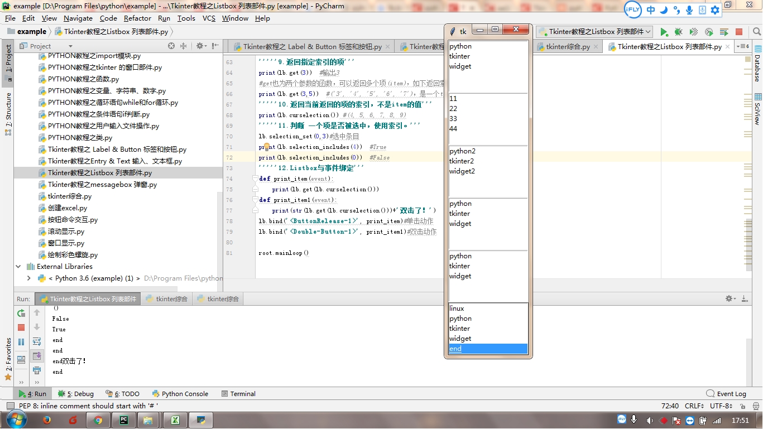Collapse the External Libraries tree node
Image resolution: width=763 pixels, height=429 pixels.
coord(18,267)
